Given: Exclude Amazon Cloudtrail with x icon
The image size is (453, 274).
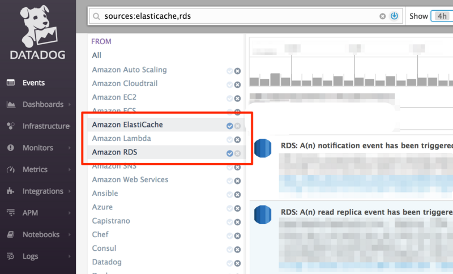Looking at the screenshot, I should pos(237,84).
